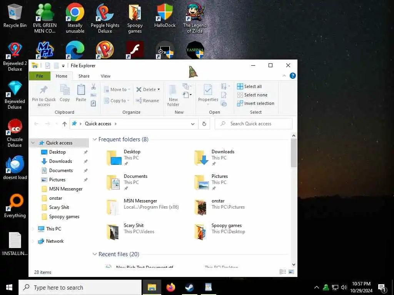Click Invert selection in ribbon
Viewport: 394px width, 295px height.
click(255, 103)
